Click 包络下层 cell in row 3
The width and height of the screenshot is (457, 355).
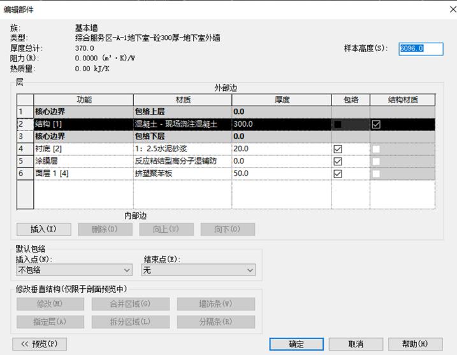point(183,137)
